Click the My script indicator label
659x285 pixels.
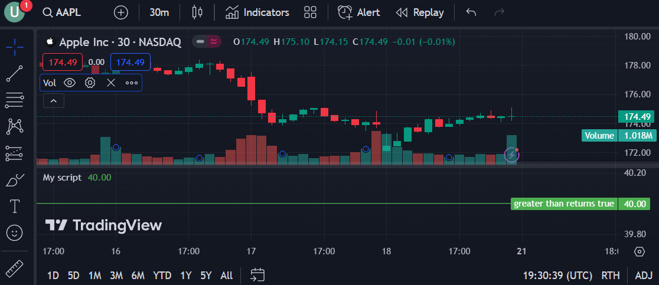(x=62, y=178)
